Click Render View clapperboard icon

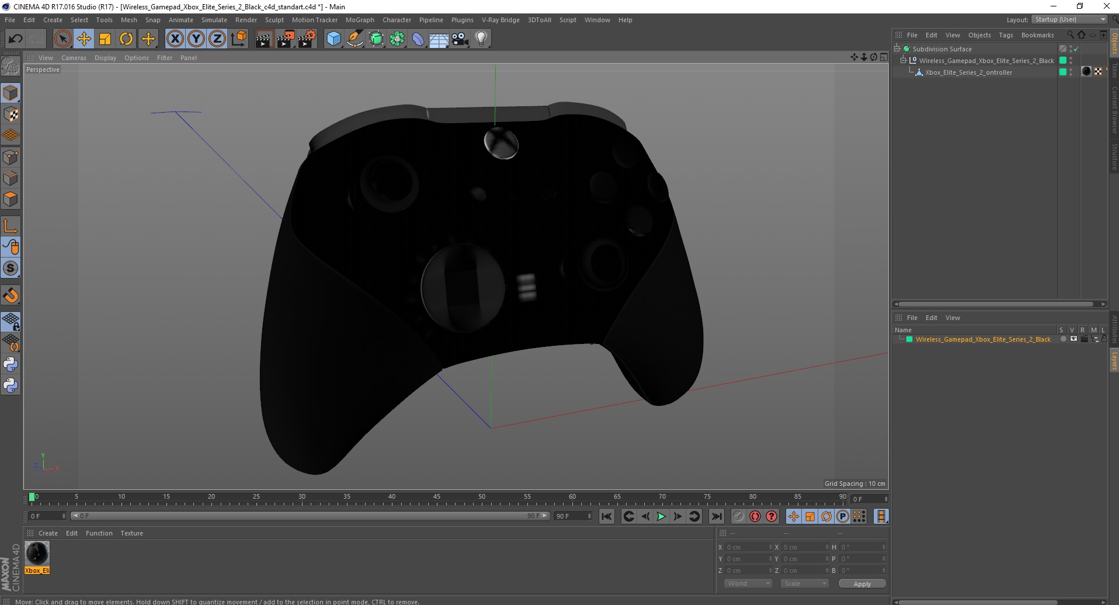(264, 39)
